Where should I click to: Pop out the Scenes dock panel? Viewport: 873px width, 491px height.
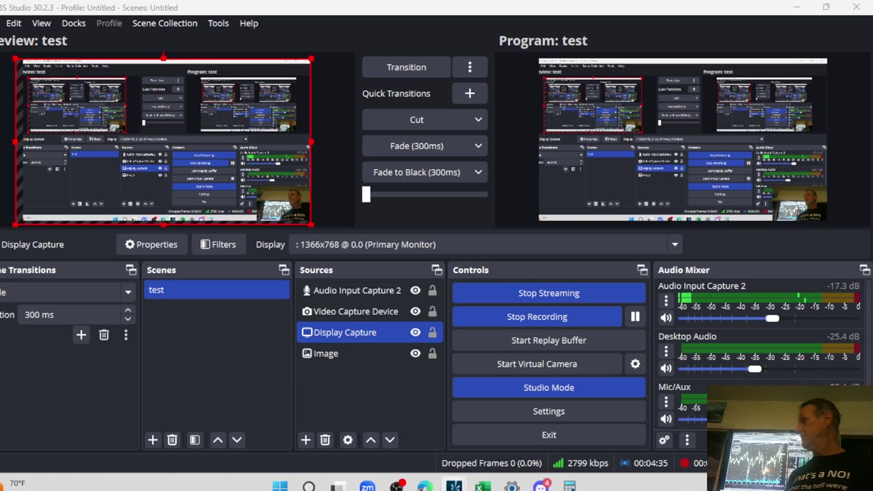(x=284, y=270)
